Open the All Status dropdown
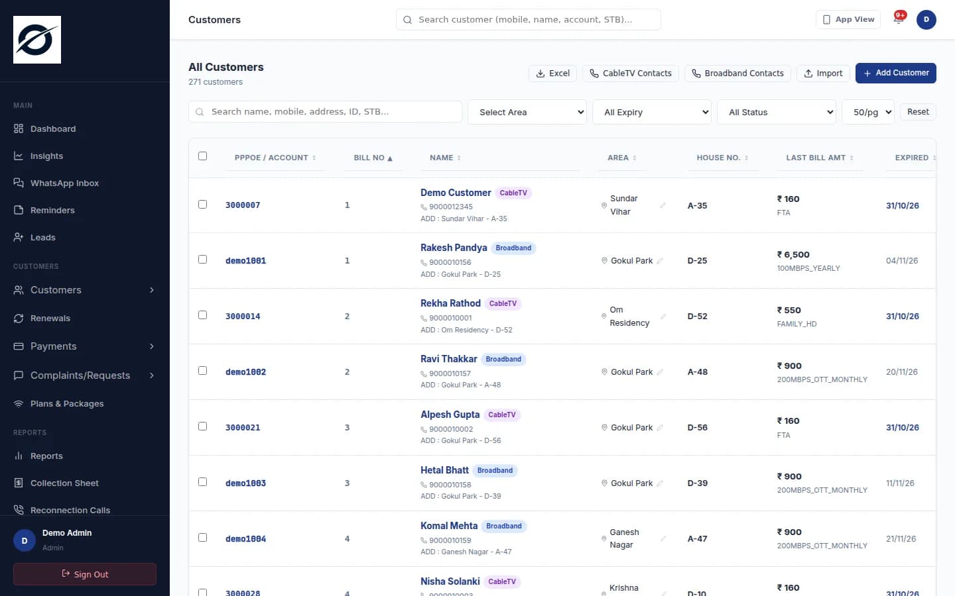The width and height of the screenshot is (955, 596). pos(777,112)
